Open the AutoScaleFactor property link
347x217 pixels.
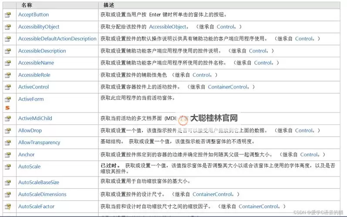point(36,207)
